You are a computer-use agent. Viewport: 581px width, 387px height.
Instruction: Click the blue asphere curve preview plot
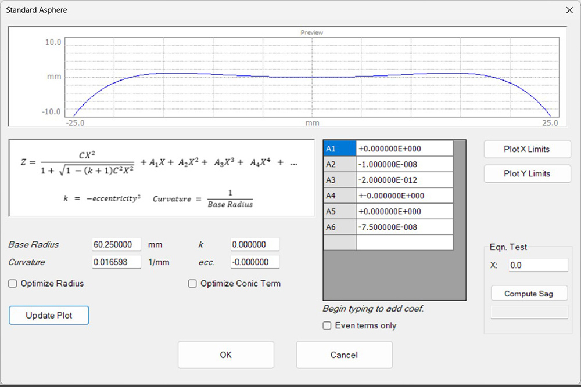coord(312,77)
